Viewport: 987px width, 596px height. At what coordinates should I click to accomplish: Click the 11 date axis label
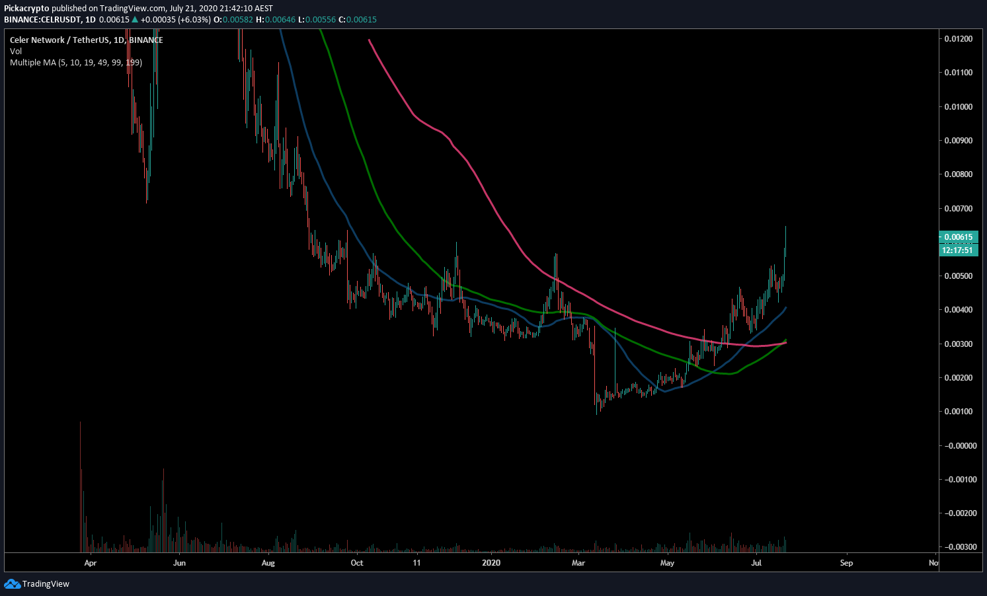click(x=416, y=563)
